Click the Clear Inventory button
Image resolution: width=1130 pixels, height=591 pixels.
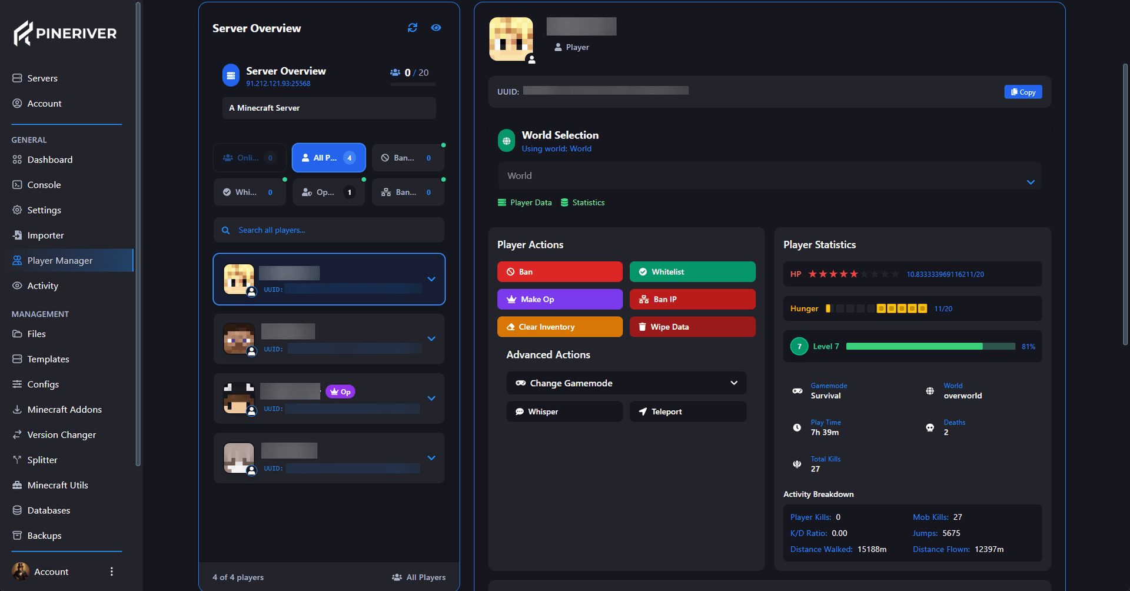pos(560,327)
